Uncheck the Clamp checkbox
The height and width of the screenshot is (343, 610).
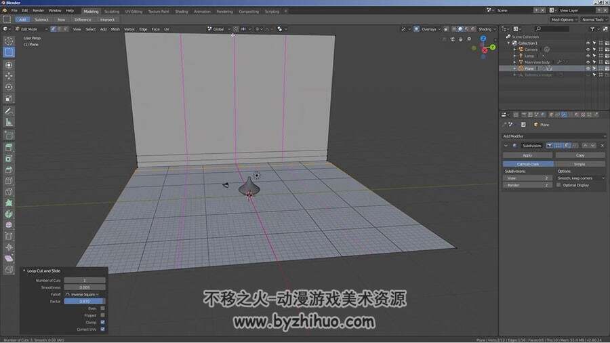(103, 322)
